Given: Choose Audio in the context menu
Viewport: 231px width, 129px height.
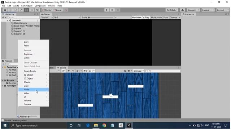Looking at the screenshot, I should [34, 90].
